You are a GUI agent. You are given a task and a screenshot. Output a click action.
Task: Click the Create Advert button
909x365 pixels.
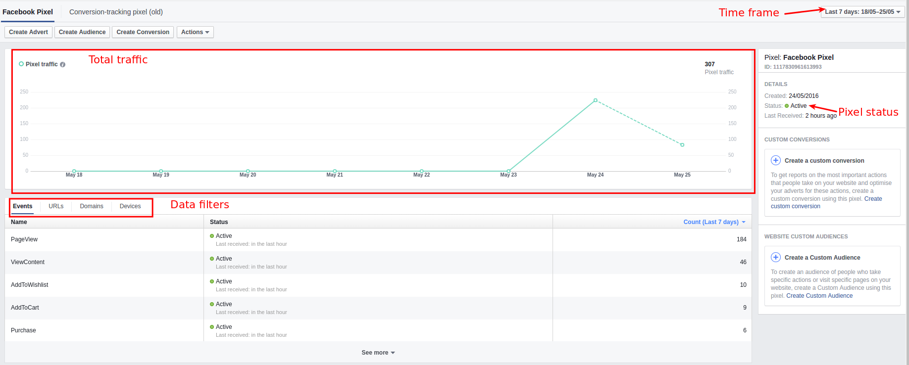28,32
